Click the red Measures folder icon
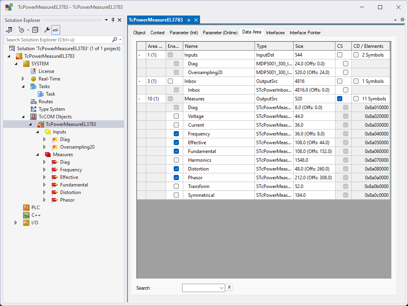This screenshot has width=408, height=306. tap(48, 154)
